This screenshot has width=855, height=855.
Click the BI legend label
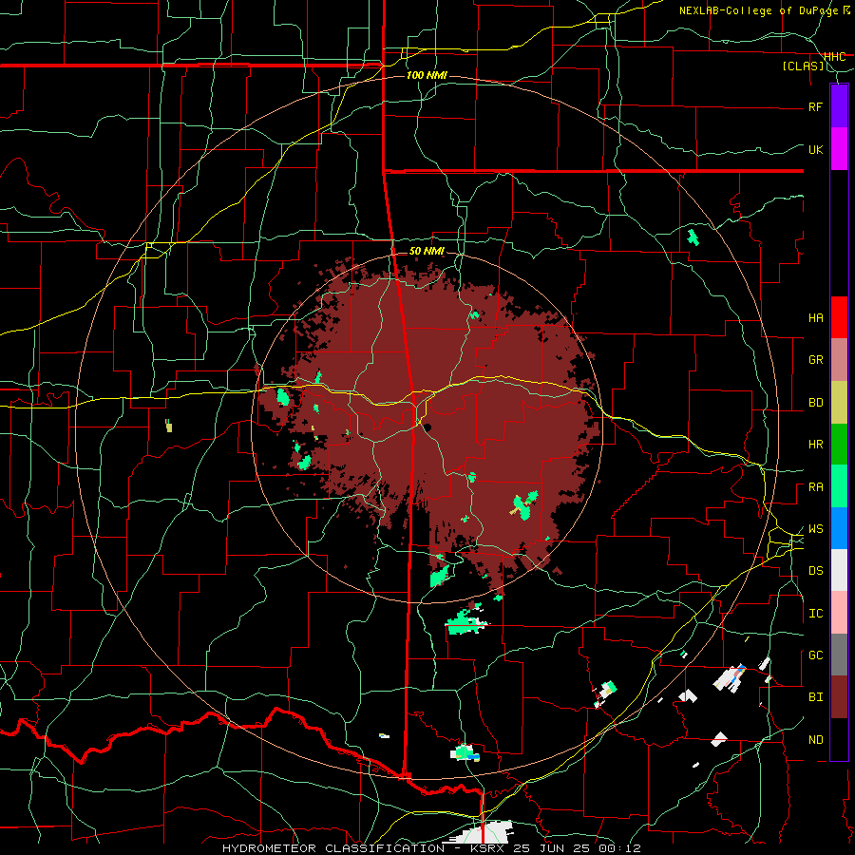point(815,697)
